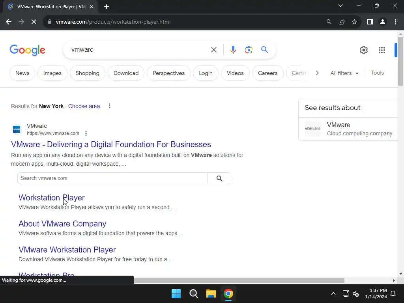
Task: Expand the All filters dropdown
Action: [x=344, y=73]
